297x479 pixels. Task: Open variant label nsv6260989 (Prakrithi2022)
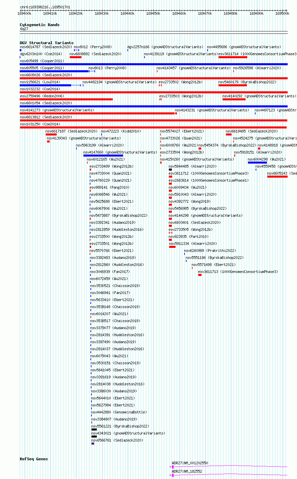pyautogui.click(x=210, y=251)
